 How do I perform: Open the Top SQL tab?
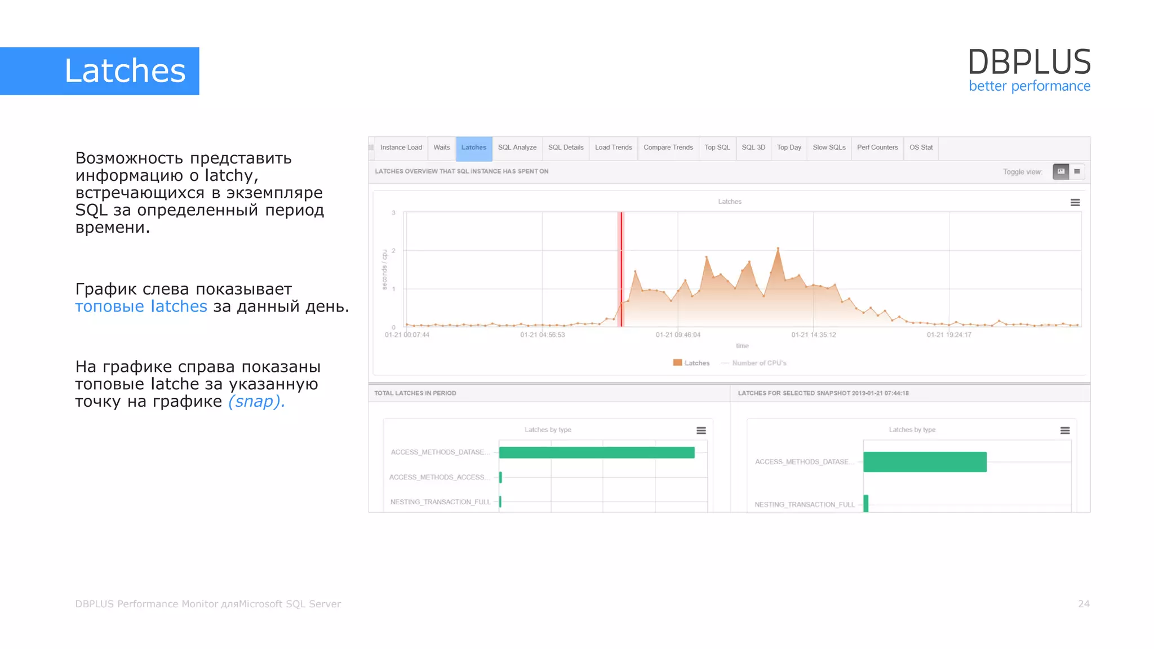coord(717,148)
